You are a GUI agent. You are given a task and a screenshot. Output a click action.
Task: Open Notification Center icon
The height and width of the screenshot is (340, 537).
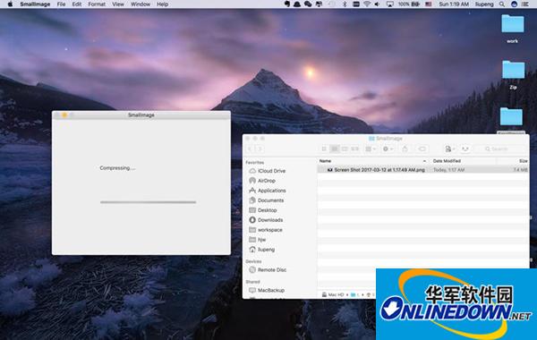(x=525, y=4)
